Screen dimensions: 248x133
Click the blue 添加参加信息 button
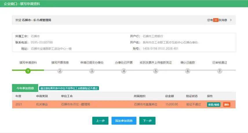pyautogui.click(x=124, y=121)
